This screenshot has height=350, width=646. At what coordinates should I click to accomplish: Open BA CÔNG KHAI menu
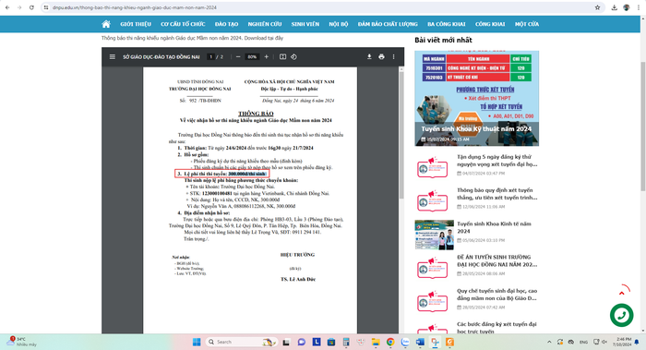tap(446, 24)
